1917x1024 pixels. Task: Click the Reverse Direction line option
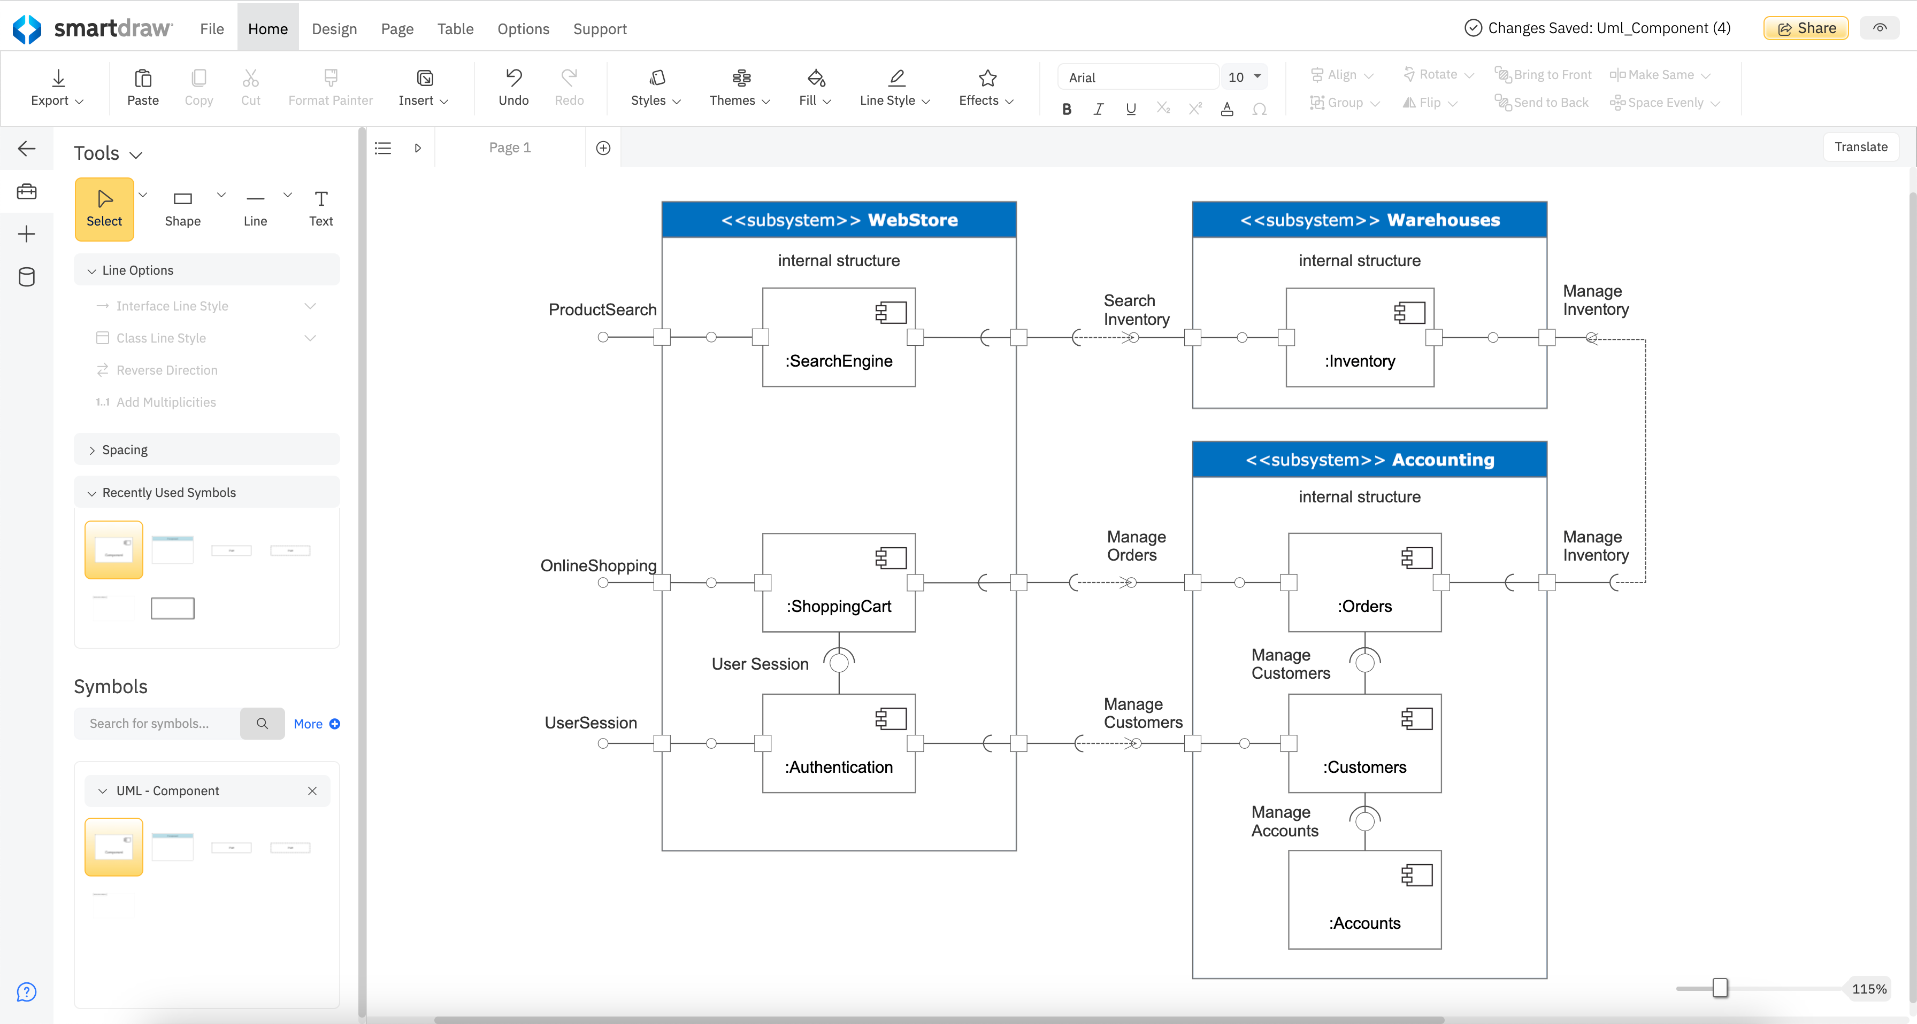pos(167,370)
